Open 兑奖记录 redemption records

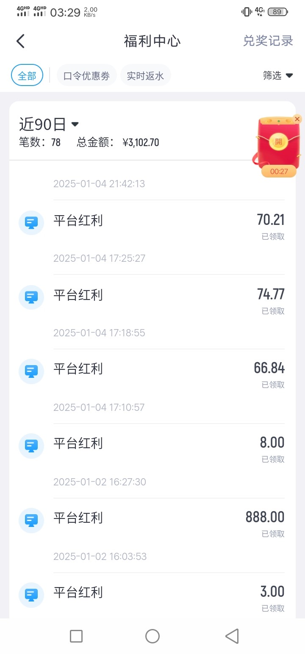tap(268, 41)
